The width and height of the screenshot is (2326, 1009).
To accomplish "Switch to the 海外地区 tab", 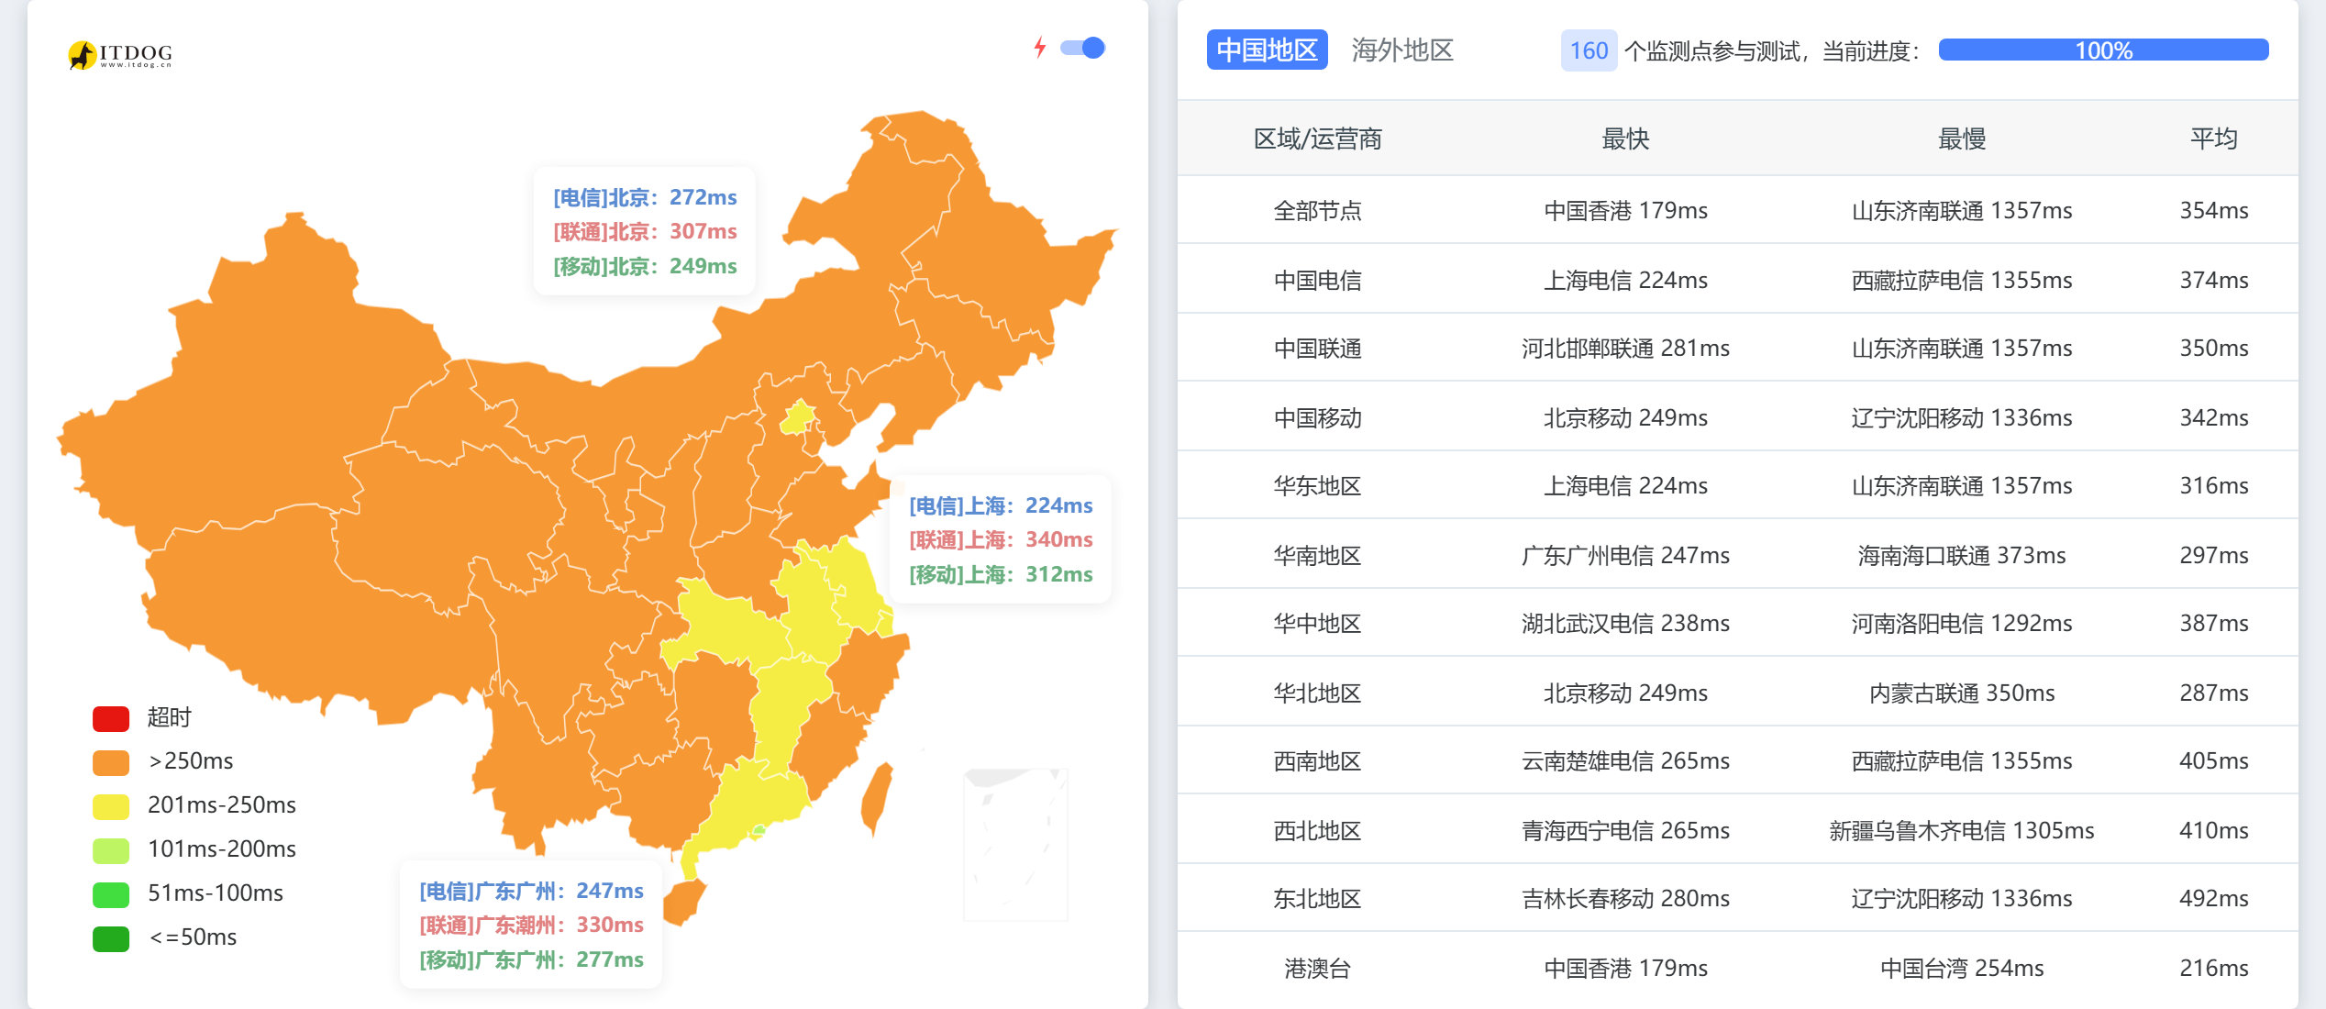I will 1402,50.
